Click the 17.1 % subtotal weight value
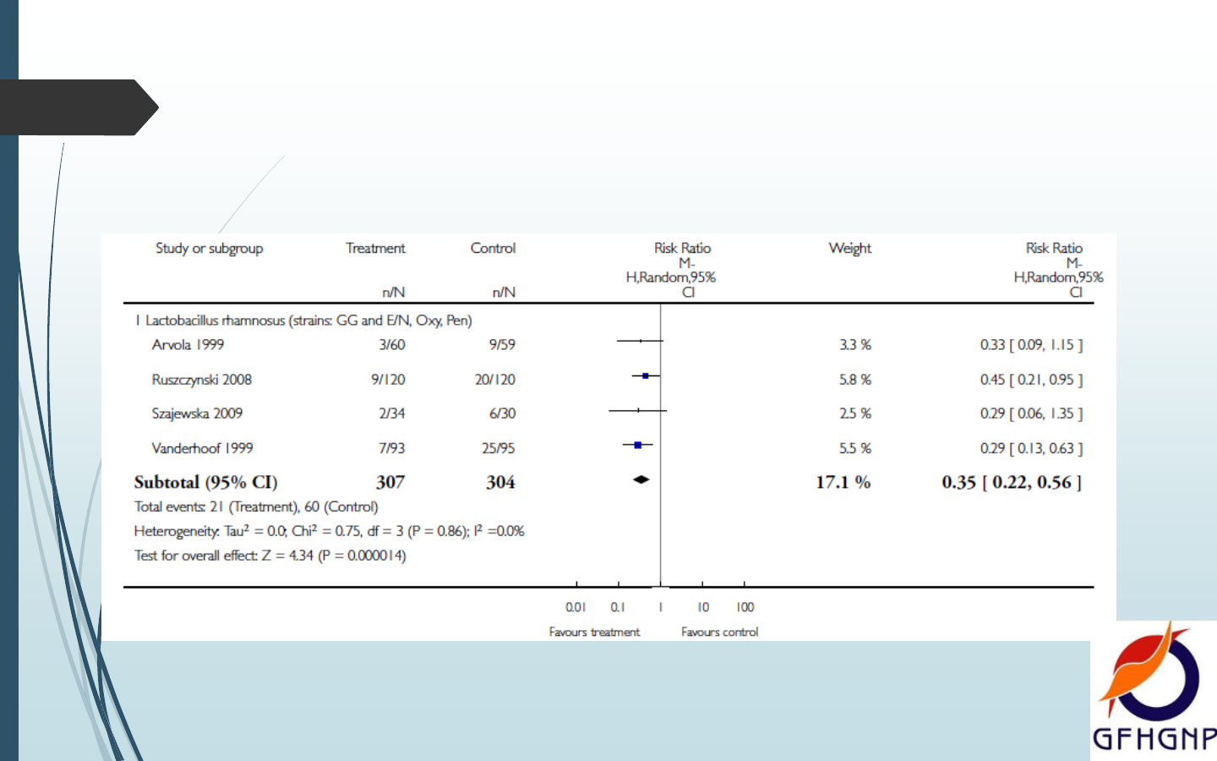 coord(843,482)
